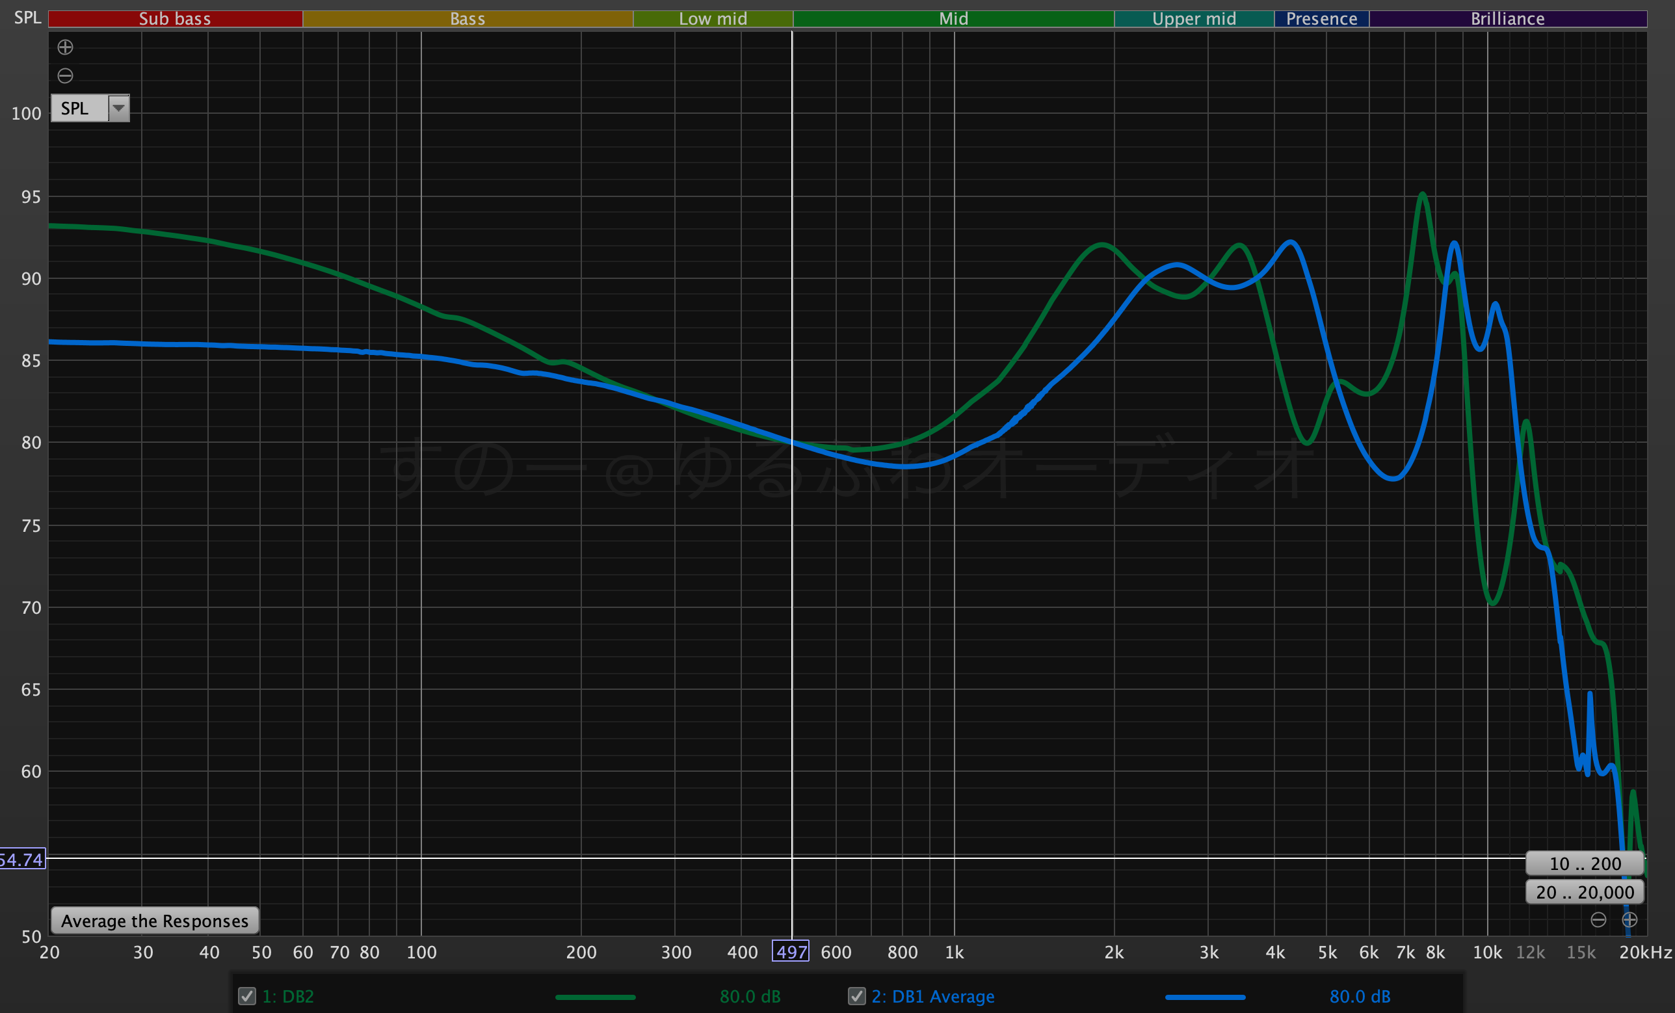Click the Brilliance band label

coord(1508,18)
